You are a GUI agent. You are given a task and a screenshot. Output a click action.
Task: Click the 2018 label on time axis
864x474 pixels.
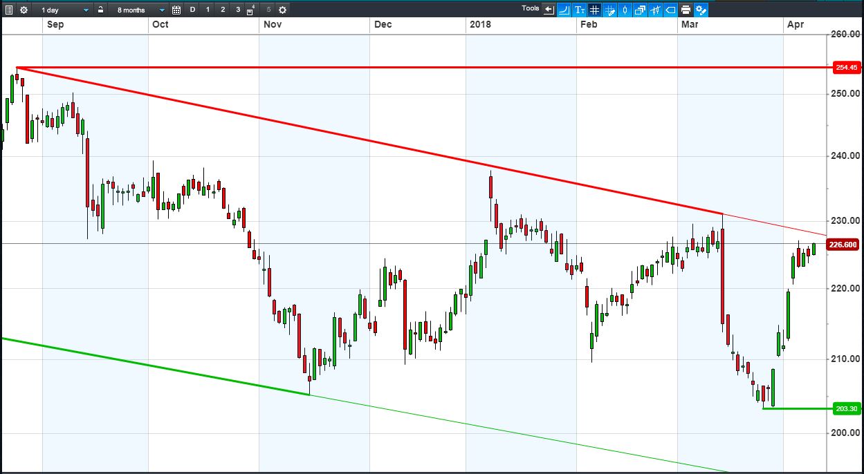tap(480, 24)
